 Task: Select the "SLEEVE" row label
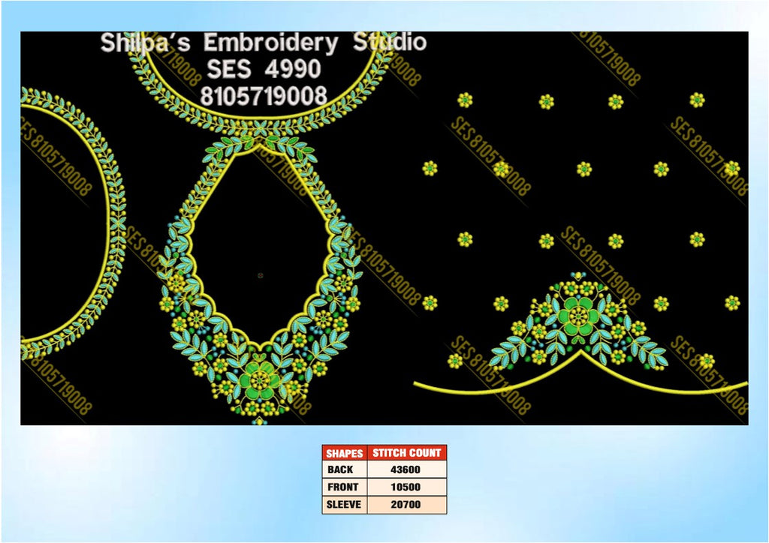(344, 504)
